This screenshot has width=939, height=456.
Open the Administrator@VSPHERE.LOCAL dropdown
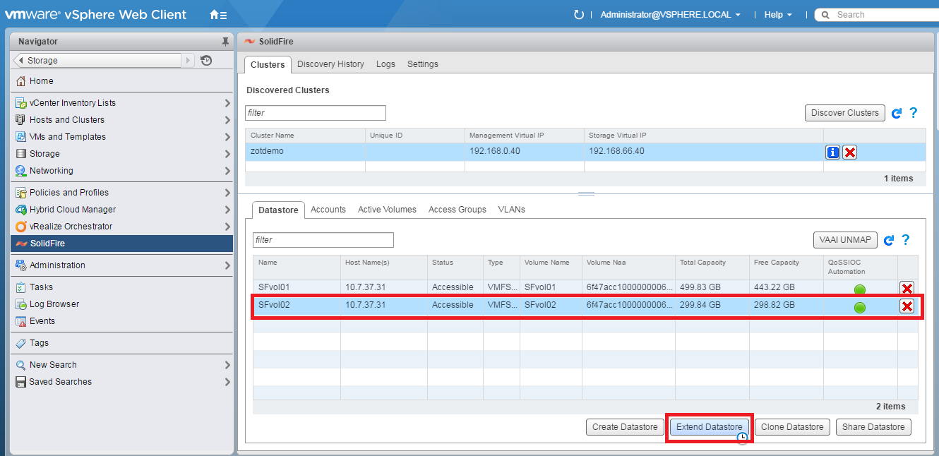(x=671, y=14)
